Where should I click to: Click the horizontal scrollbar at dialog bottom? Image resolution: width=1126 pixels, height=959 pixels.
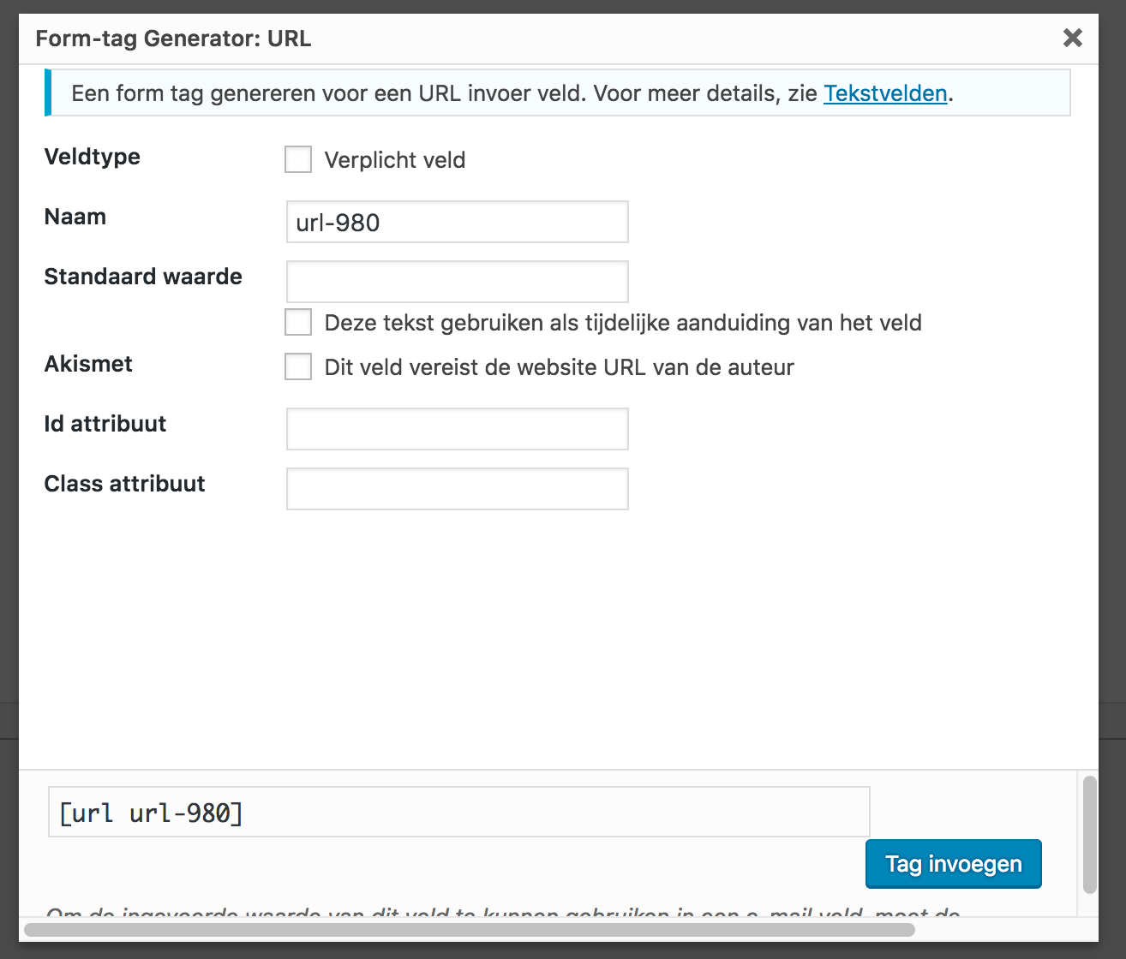(470, 929)
